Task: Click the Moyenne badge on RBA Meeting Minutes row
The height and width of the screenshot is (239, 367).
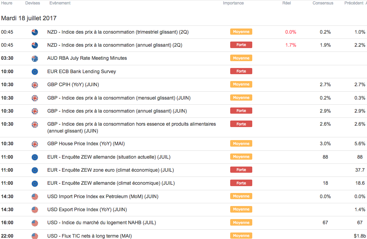Action: tap(241, 58)
